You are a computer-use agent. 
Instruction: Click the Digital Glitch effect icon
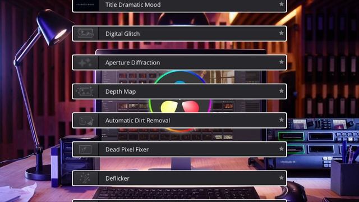click(85, 34)
